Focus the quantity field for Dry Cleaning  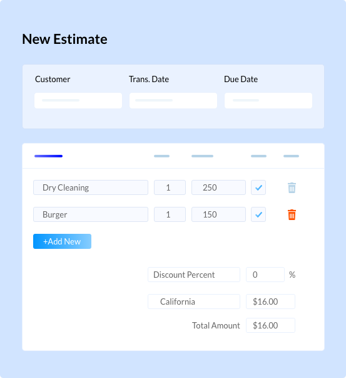pos(170,187)
